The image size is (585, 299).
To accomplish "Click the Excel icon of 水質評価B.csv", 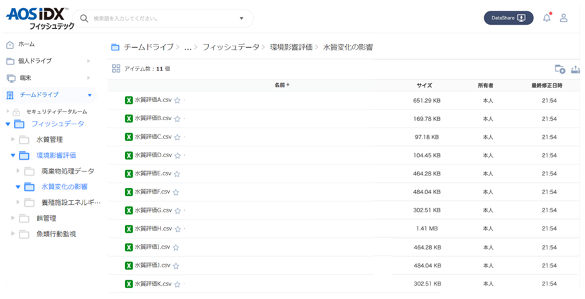I will [129, 118].
